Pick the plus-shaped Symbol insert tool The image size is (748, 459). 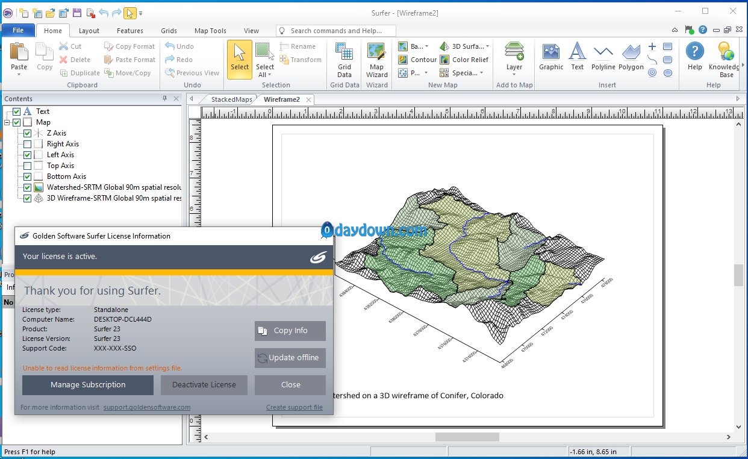pos(652,46)
